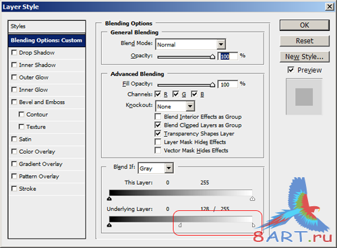
Task: Toggle the Preview checkbox
Action: pos(290,70)
